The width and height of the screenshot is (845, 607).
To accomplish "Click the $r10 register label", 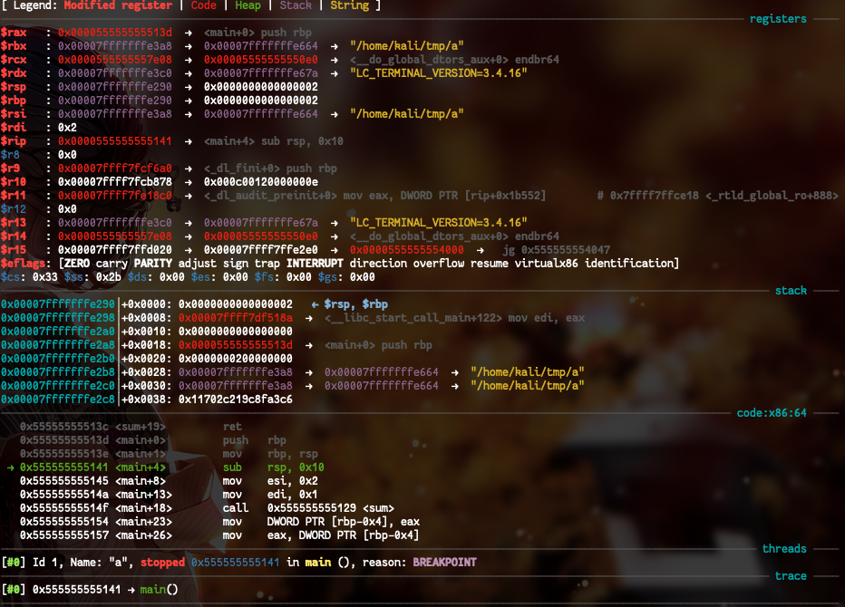I will coord(14,181).
